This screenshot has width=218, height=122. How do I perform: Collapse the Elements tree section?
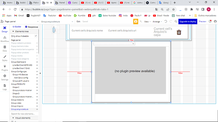(13, 32)
